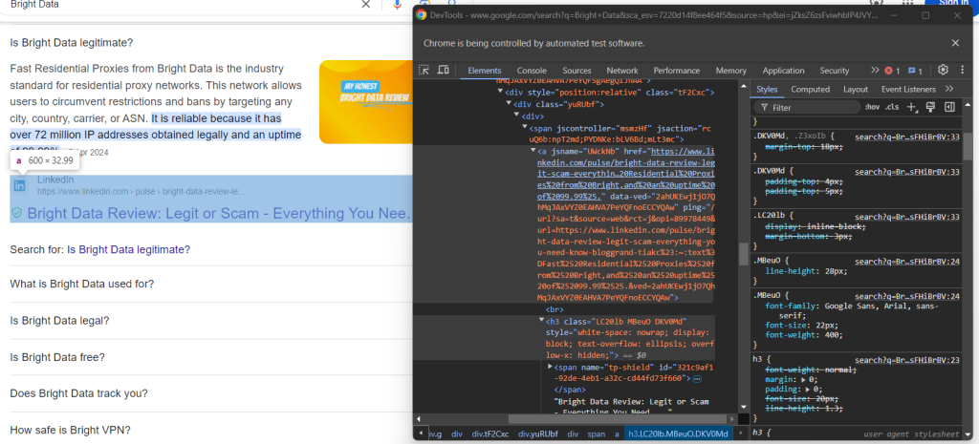Image resolution: width=979 pixels, height=444 pixels.
Task: Add new style rule plus icon
Action: point(912,107)
